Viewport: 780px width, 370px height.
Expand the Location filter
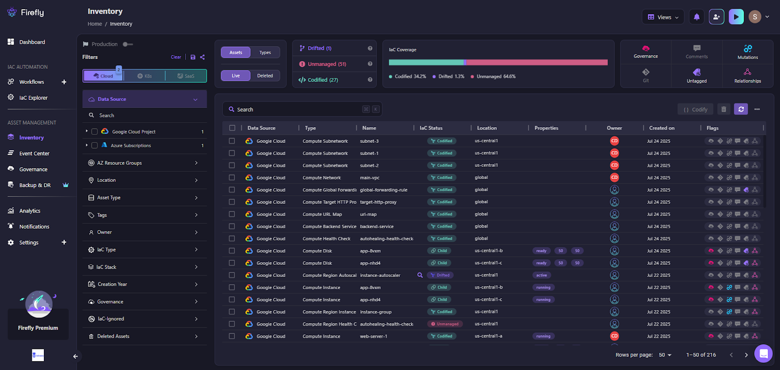click(145, 180)
